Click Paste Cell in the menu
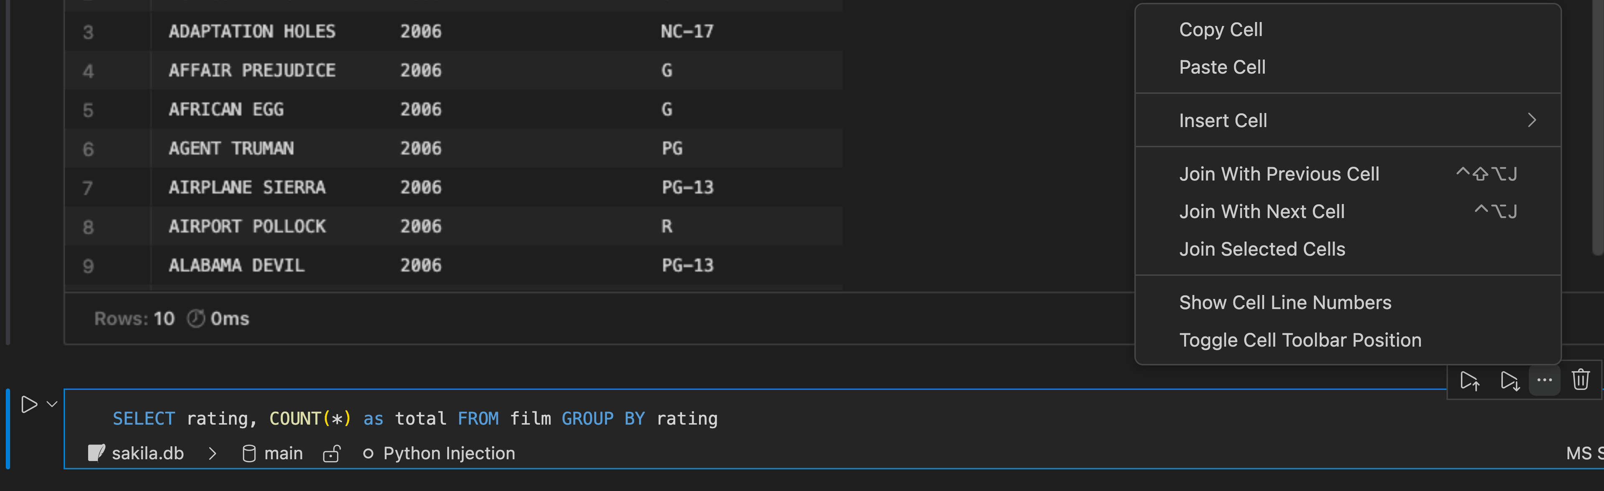 click(1222, 67)
